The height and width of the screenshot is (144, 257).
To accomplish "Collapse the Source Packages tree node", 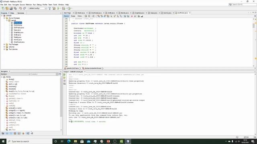I will 4,18.
